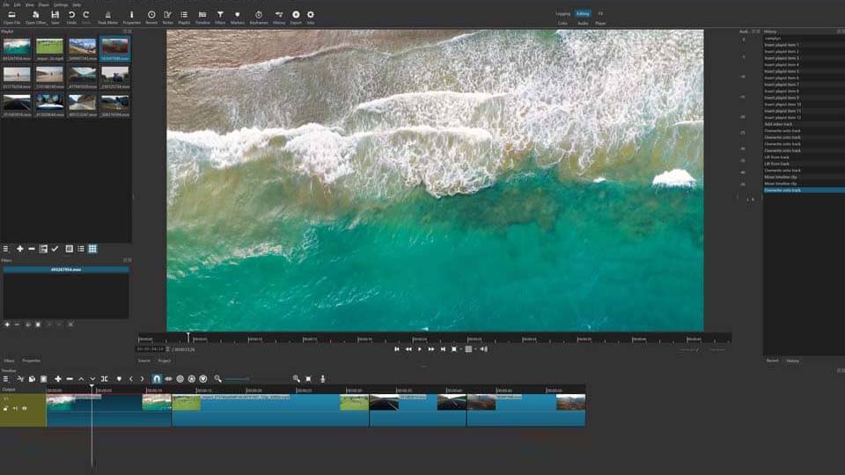Switch to the Logging layout
845x475 pixels.
[563, 13]
